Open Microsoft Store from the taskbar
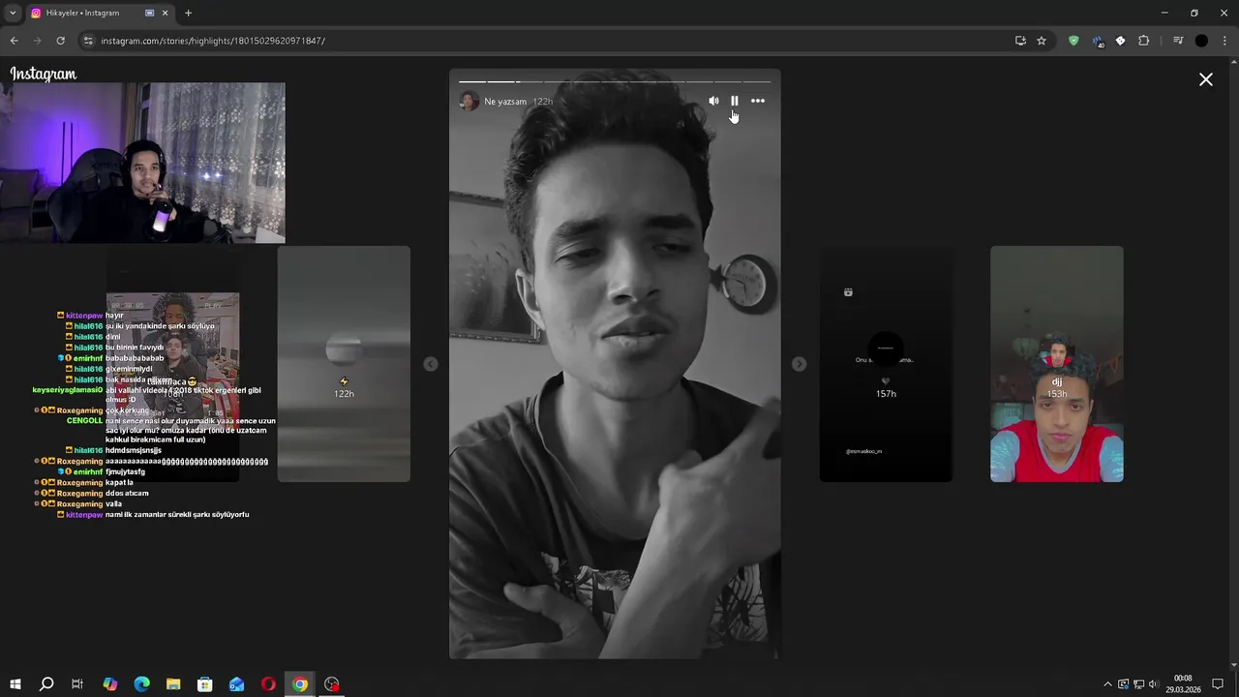1239x697 pixels. (205, 684)
